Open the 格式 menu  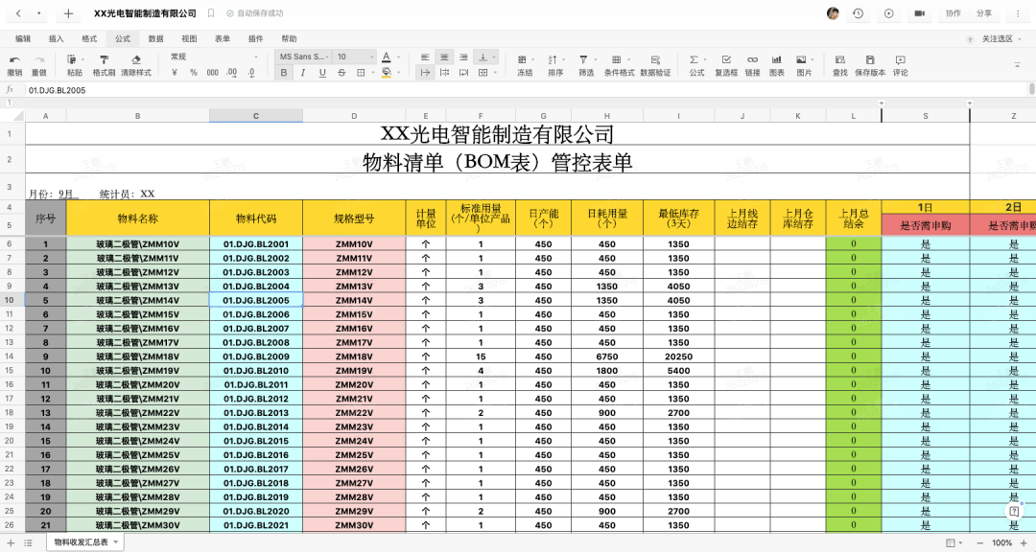pos(89,39)
